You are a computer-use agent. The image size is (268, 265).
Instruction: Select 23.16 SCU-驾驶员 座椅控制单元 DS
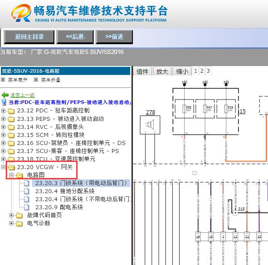click(x=71, y=143)
